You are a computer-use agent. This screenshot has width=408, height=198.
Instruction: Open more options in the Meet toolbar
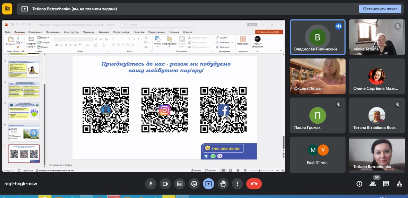click(x=237, y=184)
